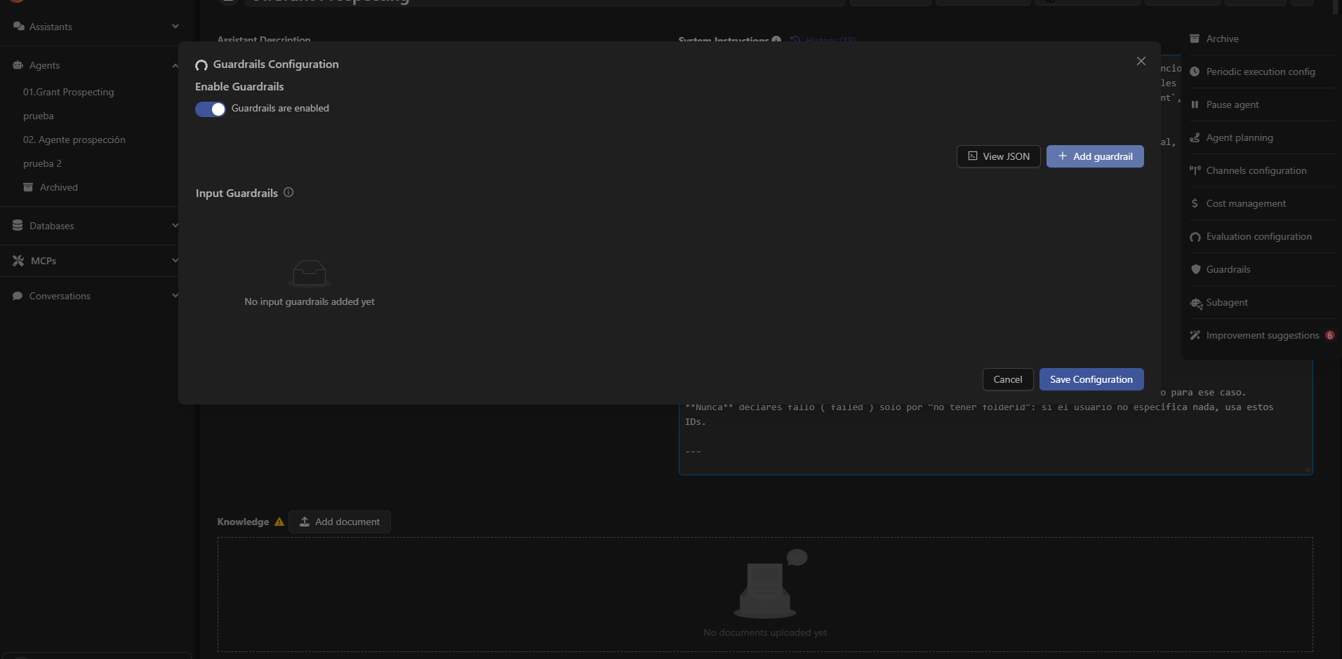Click the terminal icon in View JSON
The width and height of the screenshot is (1342, 659).
click(x=973, y=156)
